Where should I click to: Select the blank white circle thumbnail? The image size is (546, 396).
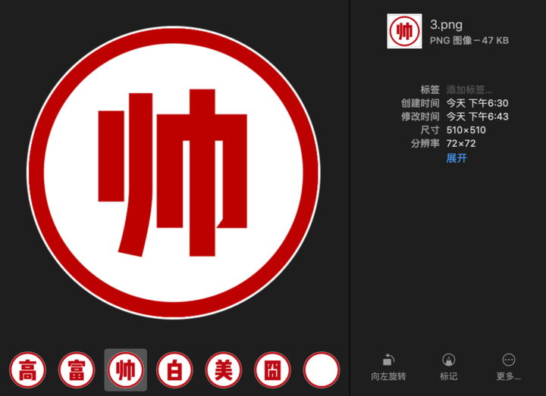click(x=322, y=370)
